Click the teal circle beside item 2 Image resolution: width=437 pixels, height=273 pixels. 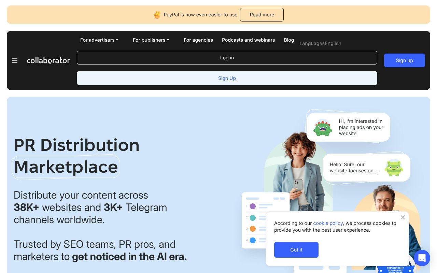(x=253, y=218)
